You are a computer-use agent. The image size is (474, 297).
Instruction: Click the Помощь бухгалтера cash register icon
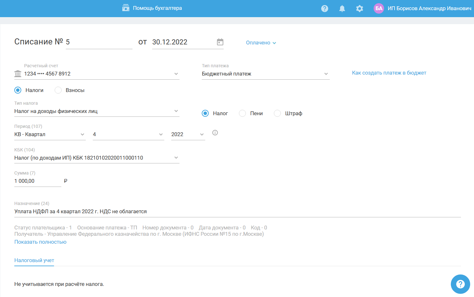point(126,8)
